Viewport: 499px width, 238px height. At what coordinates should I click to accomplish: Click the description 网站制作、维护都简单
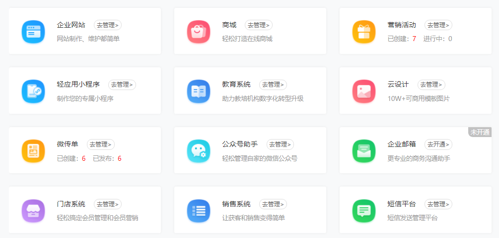[88, 39]
